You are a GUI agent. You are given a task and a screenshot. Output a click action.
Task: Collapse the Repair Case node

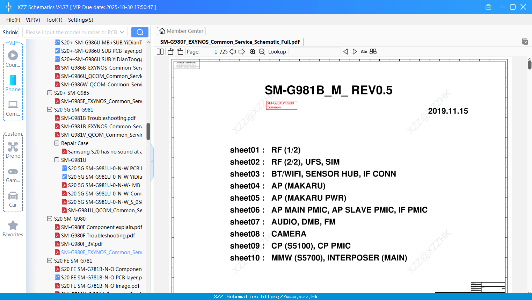[57, 143]
